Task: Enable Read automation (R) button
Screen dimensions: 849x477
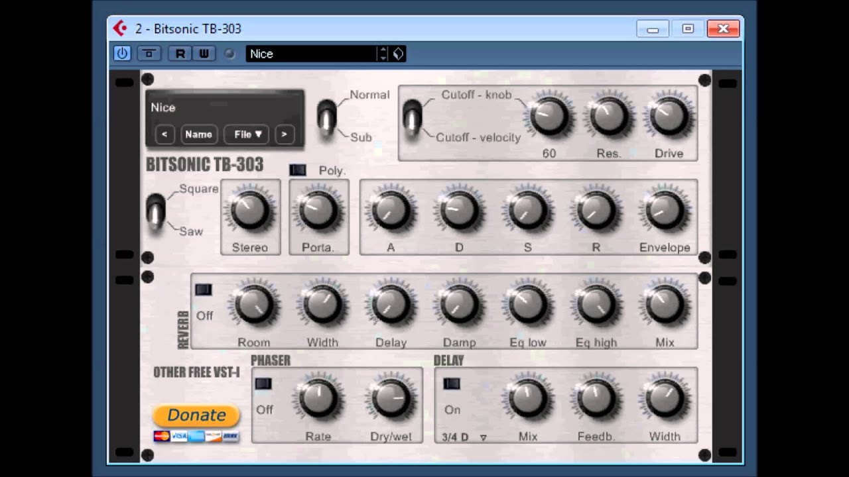Action: point(180,54)
